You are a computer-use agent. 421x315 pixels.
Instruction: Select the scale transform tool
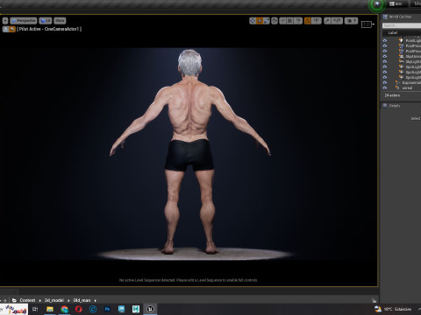(266, 21)
